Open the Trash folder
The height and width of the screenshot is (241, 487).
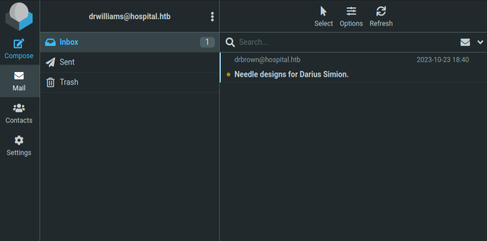[68, 82]
